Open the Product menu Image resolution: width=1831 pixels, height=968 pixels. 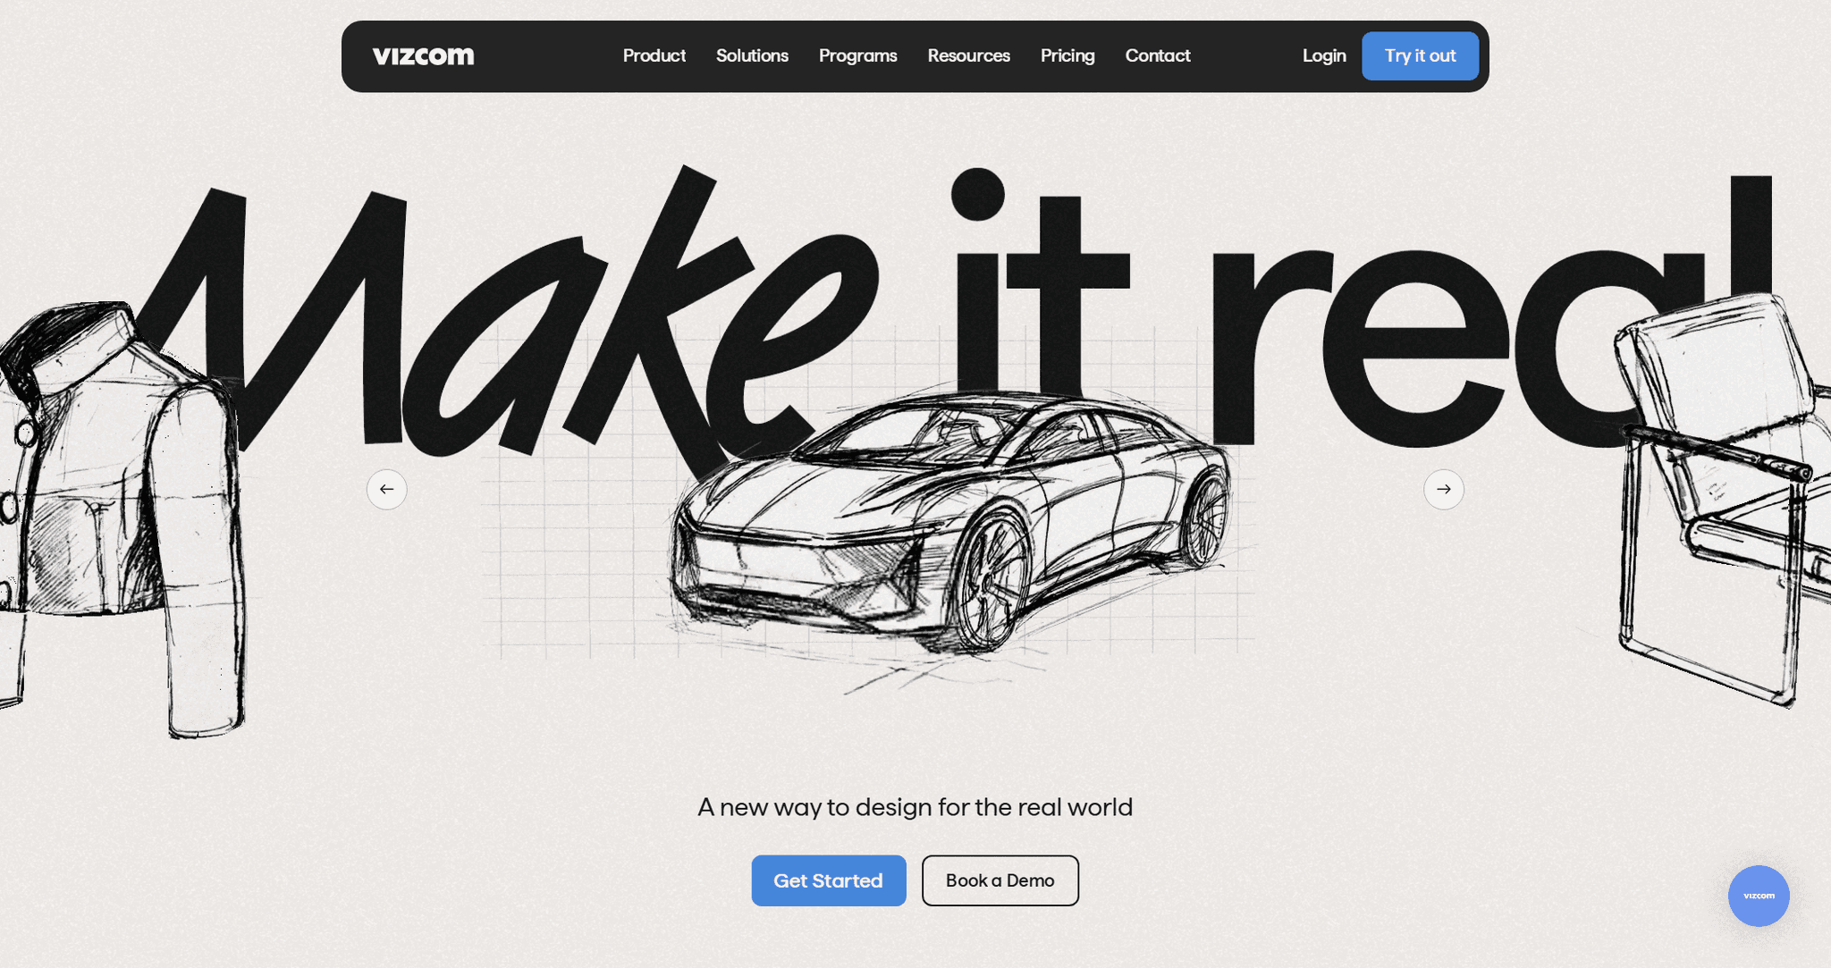pos(654,55)
